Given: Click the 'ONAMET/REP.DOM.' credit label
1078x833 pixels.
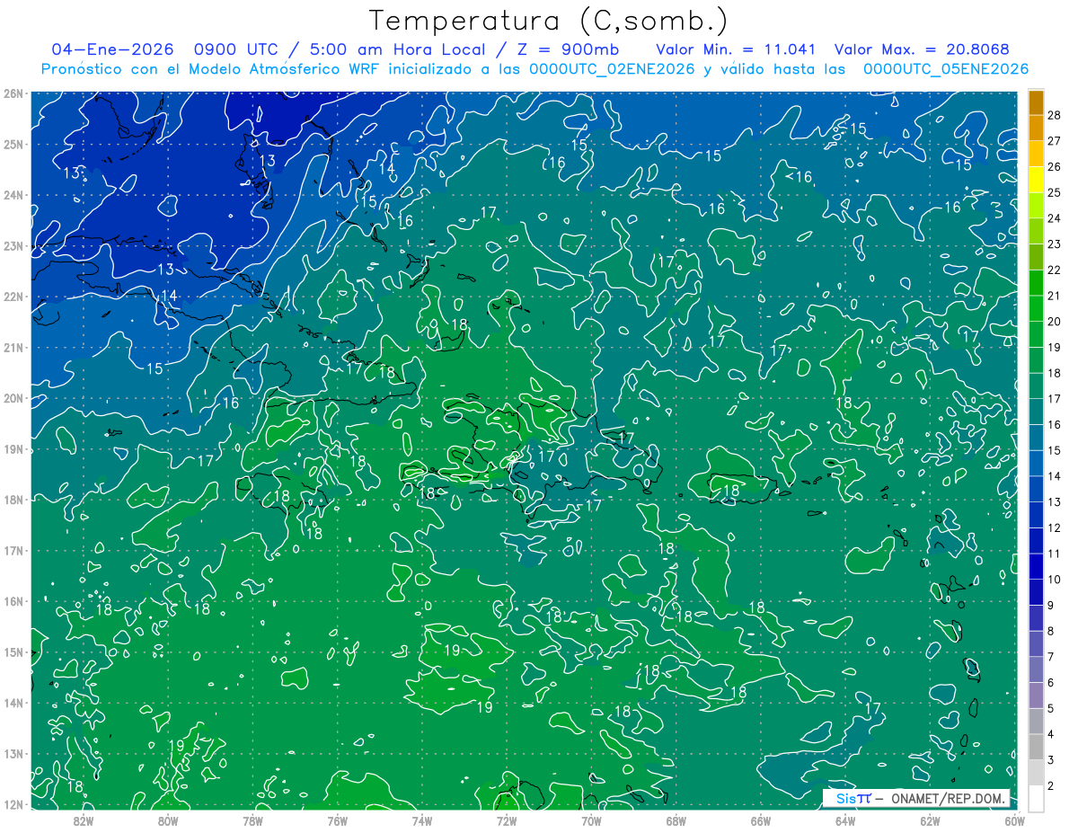Looking at the screenshot, I should point(949,798).
